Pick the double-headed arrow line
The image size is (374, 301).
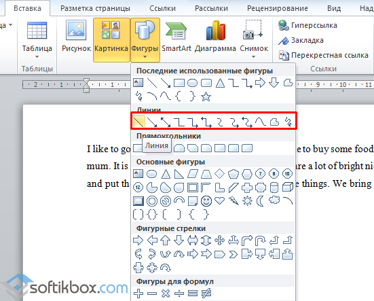[166, 122]
